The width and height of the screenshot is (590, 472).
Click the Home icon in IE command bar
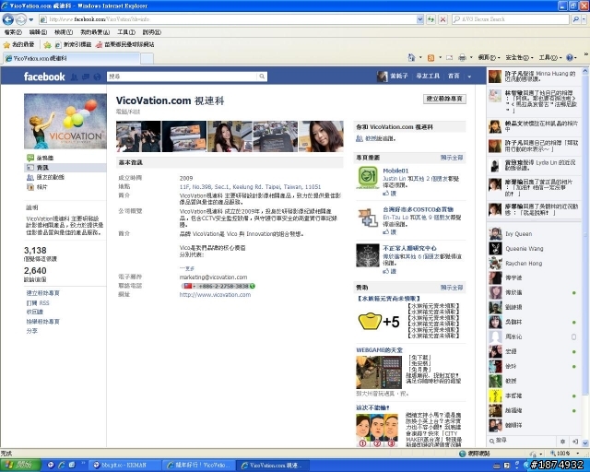[x=411, y=57]
